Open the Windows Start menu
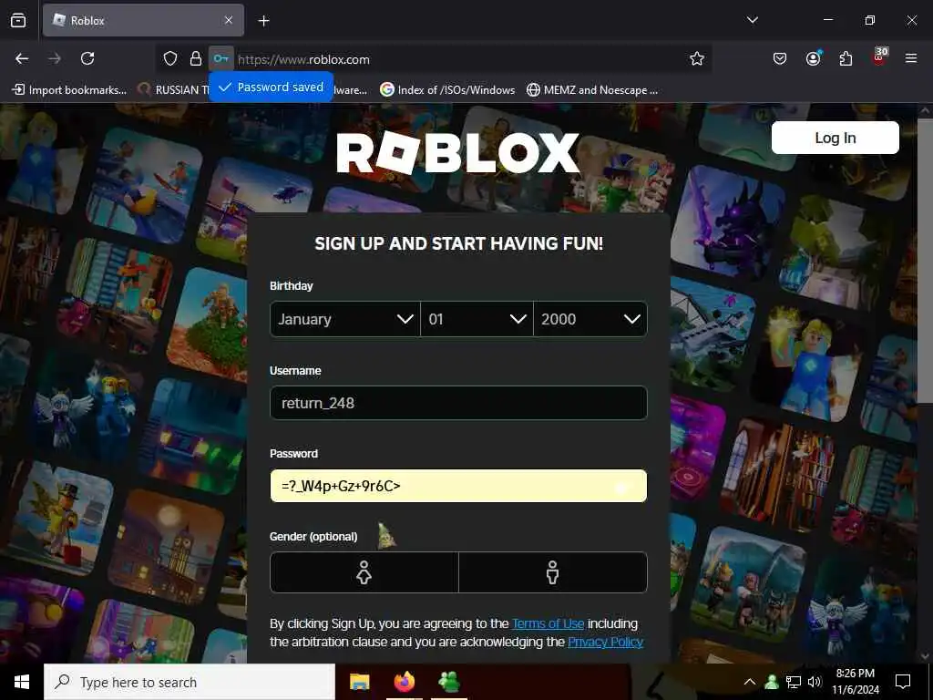Image resolution: width=933 pixels, height=700 pixels. pos(22,682)
